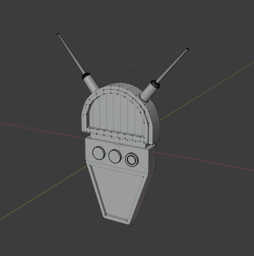
Task: Click the orange object origin dot
Action: (118, 154)
